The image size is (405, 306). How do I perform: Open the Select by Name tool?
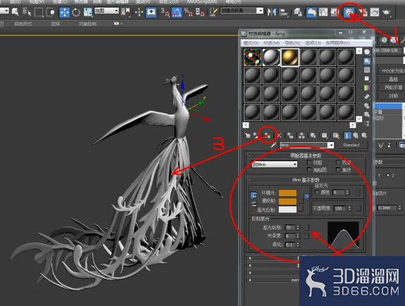[27, 12]
